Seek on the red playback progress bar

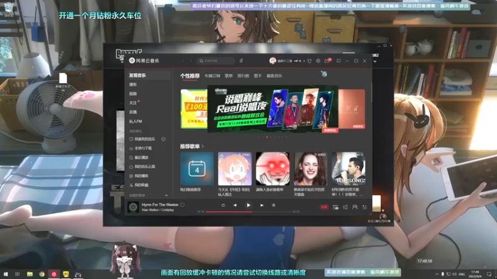pyautogui.click(x=248, y=211)
